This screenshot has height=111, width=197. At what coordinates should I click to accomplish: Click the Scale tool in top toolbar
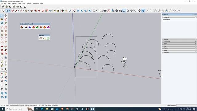pos(46,11)
